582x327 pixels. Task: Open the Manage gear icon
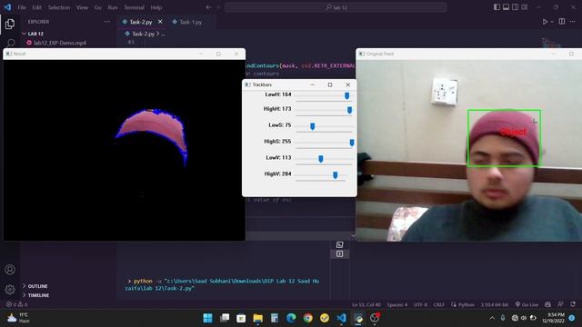pos(10,289)
